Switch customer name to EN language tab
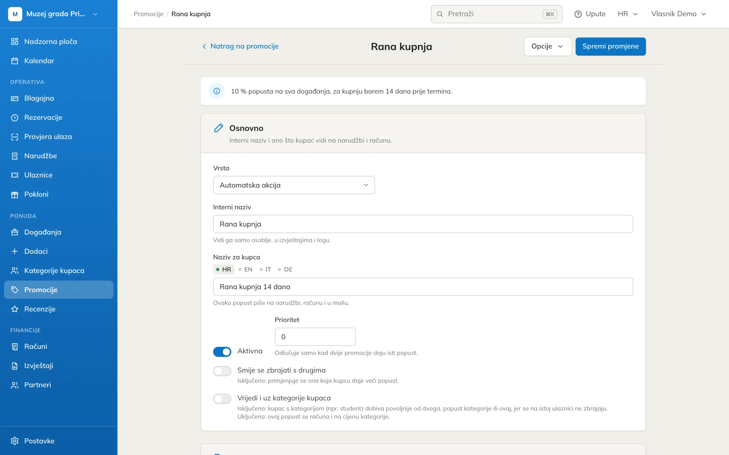Viewport: 729px width, 455px height. 246,269
